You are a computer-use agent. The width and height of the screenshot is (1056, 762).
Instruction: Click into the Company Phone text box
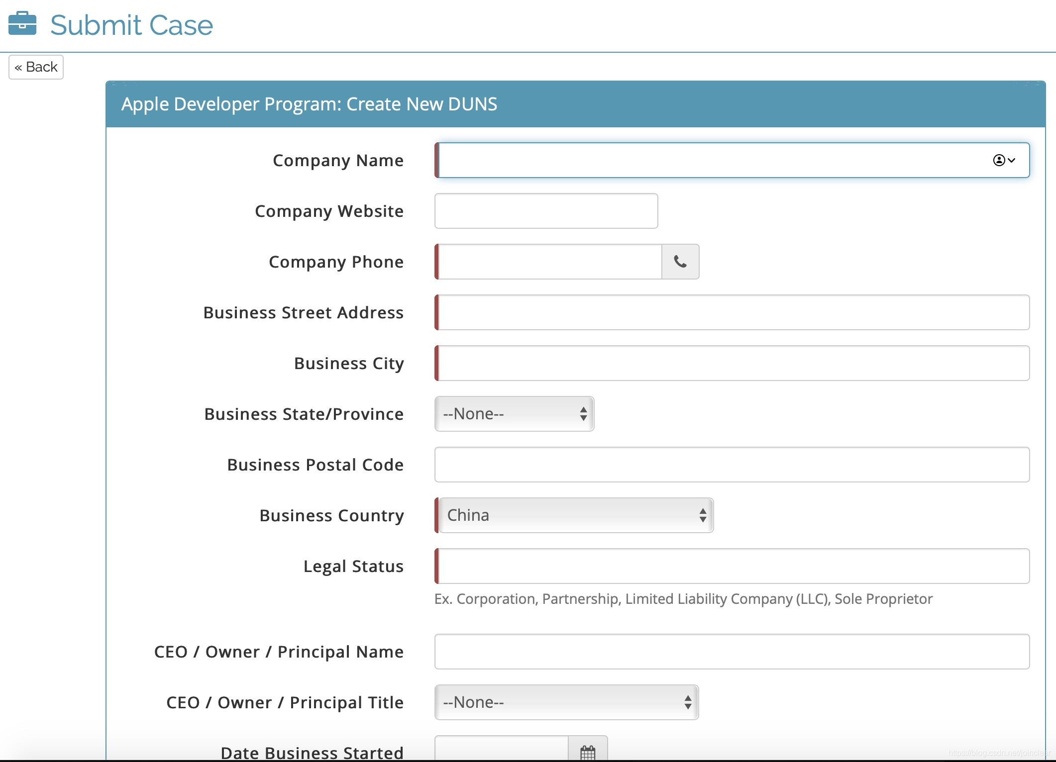[x=548, y=262]
